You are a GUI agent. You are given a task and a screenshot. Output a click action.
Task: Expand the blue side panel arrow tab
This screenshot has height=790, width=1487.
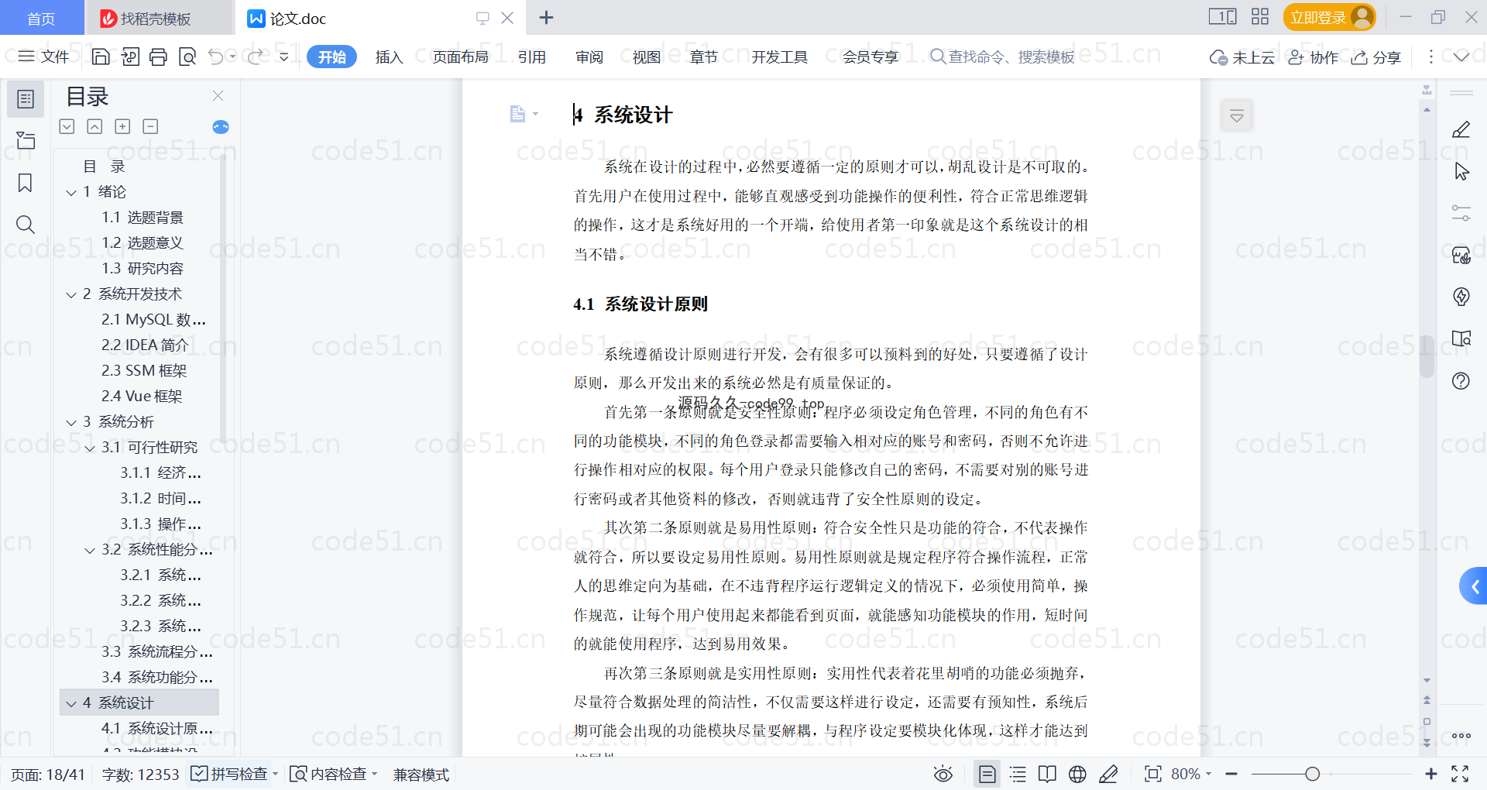(x=1474, y=586)
